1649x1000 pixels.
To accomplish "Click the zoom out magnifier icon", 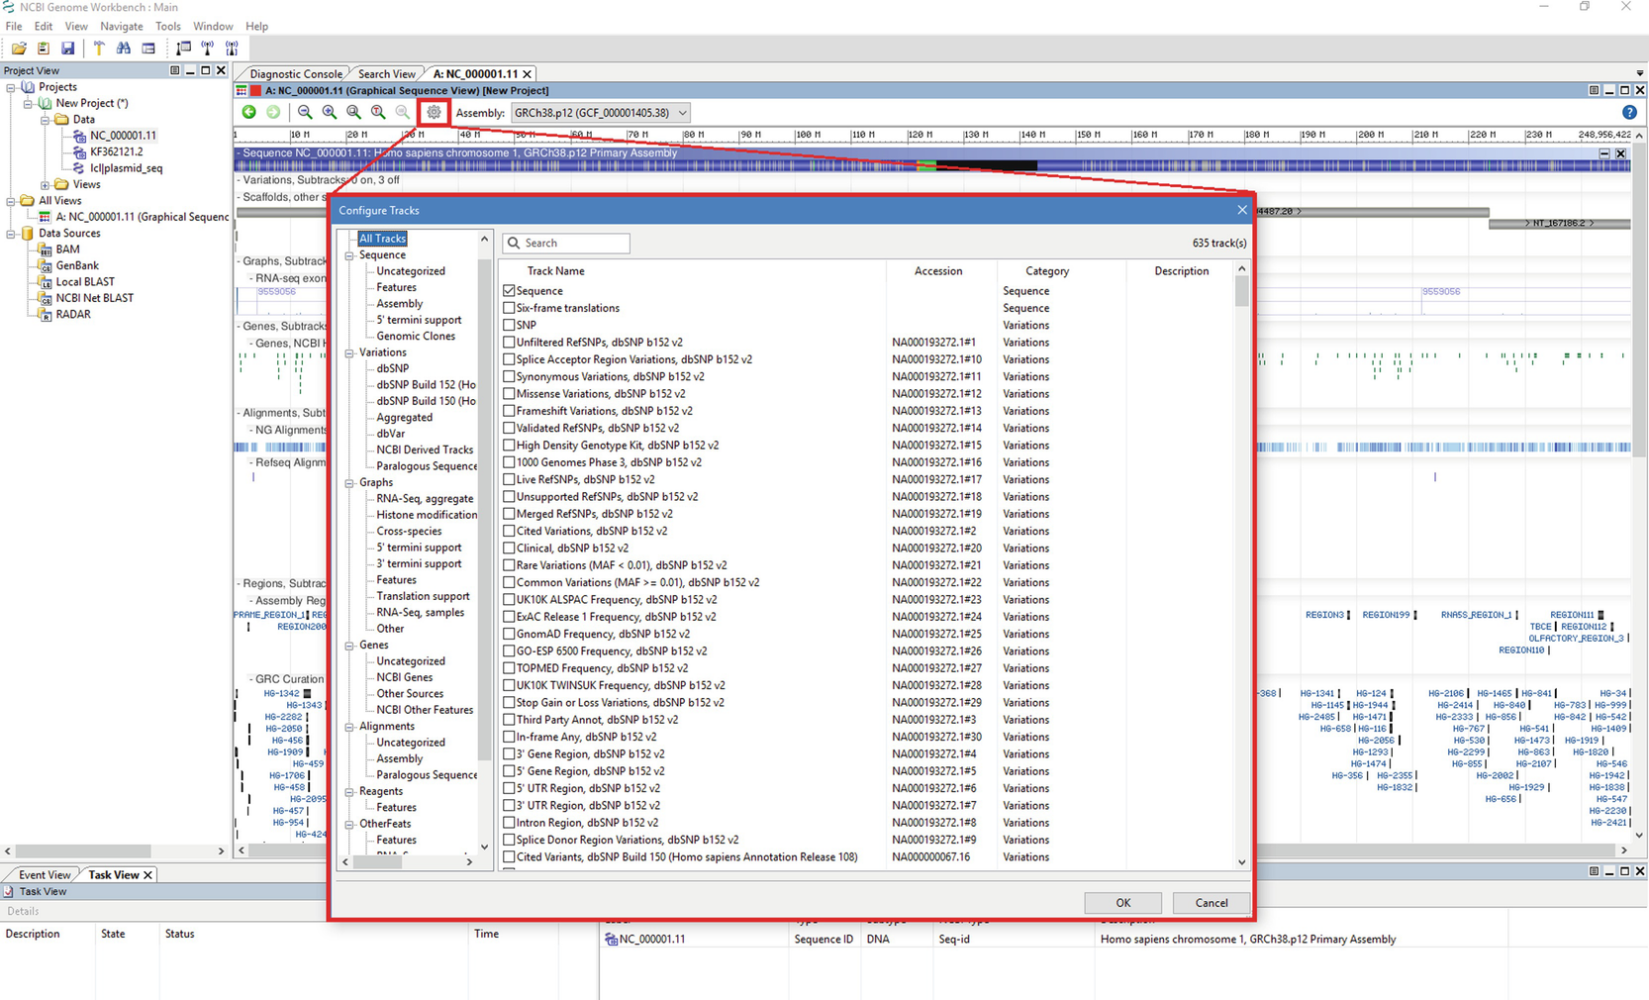I will (x=305, y=112).
